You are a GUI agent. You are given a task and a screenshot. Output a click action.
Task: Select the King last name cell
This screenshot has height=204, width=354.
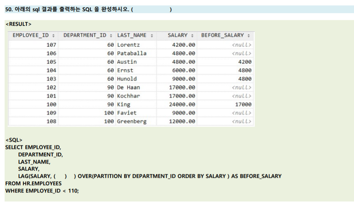click(x=136, y=104)
